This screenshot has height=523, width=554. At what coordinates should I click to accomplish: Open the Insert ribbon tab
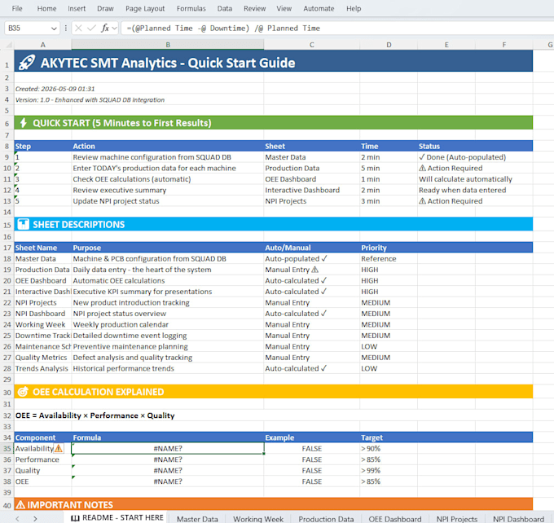(77, 8)
